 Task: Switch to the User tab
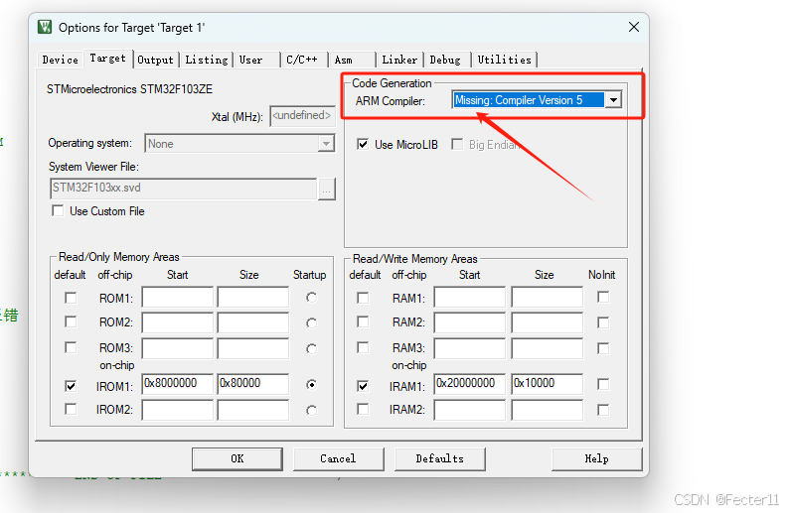point(257,60)
